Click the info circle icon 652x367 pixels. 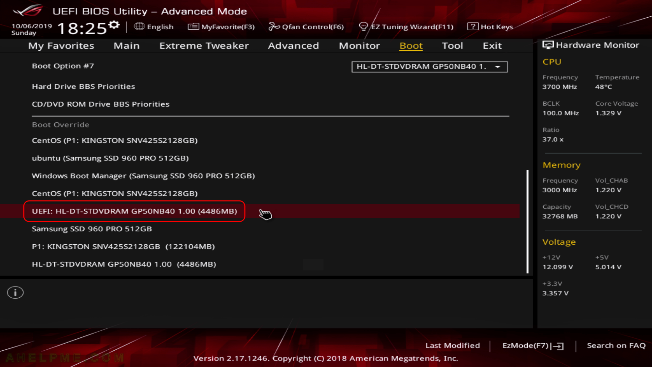tap(15, 292)
